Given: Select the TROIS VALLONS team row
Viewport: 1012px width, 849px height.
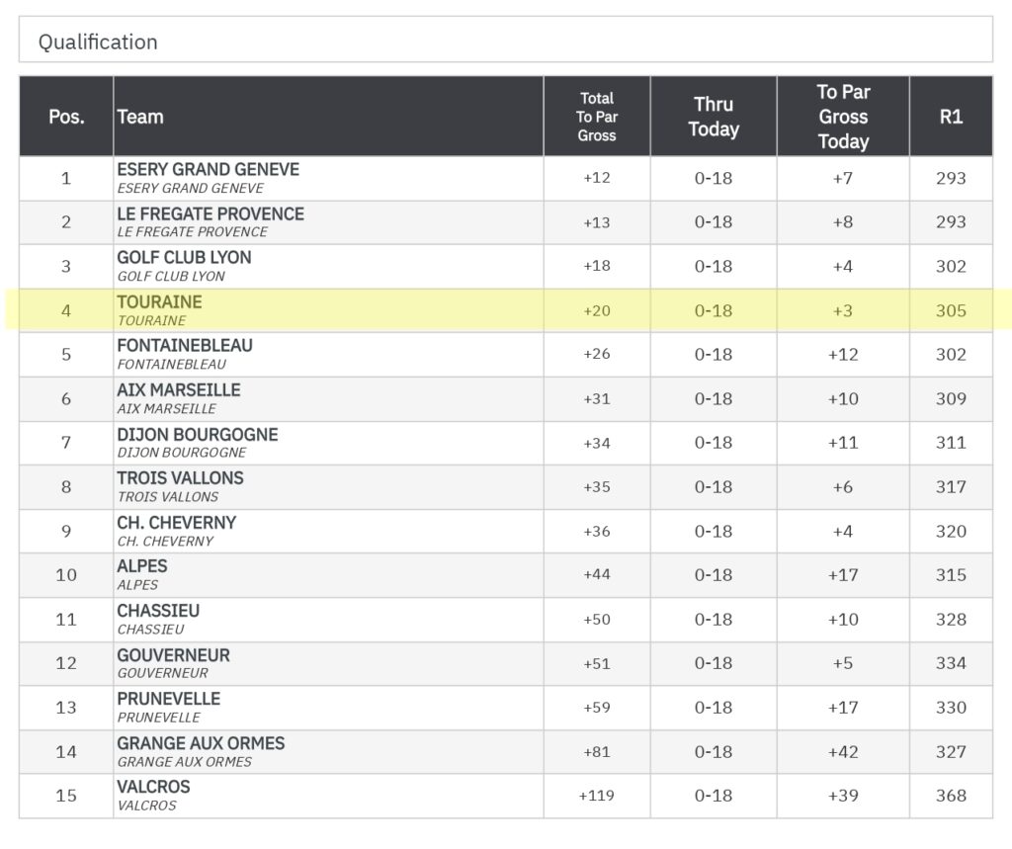Looking at the screenshot, I should tap(180, 478).
